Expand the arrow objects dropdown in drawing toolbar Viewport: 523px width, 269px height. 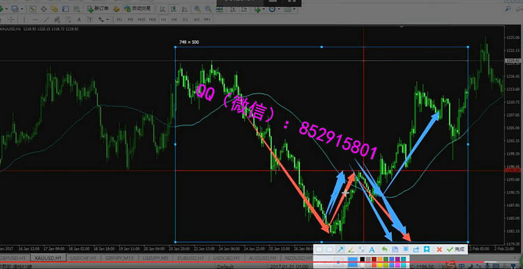coord(107,20)
